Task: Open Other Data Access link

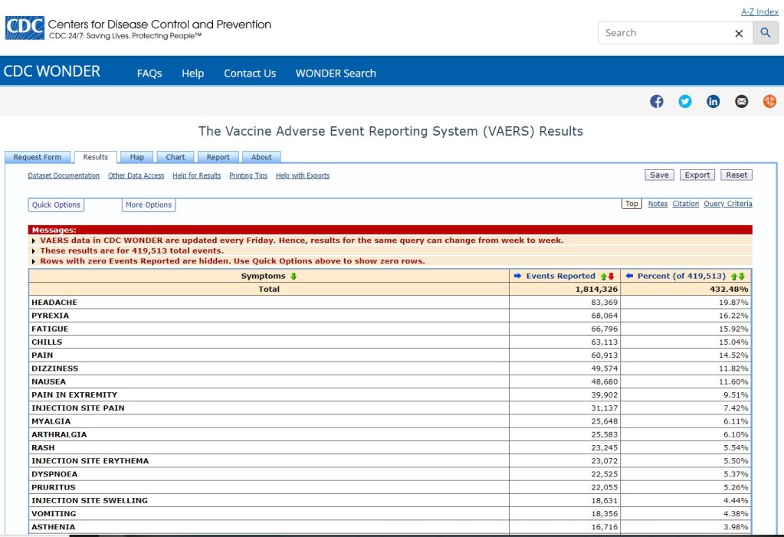Action: click(136, 175)
